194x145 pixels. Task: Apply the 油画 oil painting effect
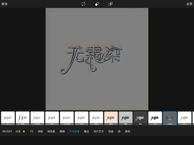(23, 118)
